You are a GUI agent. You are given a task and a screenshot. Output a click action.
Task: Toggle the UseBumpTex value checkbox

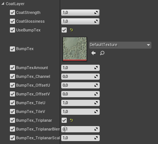click(x=64, y=30)
